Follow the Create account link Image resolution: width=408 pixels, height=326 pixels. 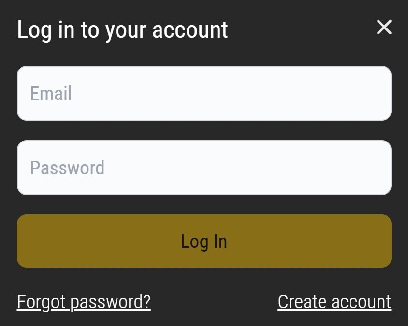point(335,302)
